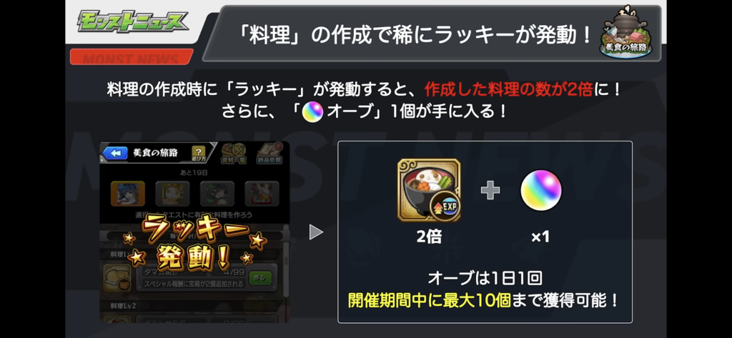Select the third quest character thumbnail
Image resolution: width=732 pixels, height=338 pixels.
217,194
